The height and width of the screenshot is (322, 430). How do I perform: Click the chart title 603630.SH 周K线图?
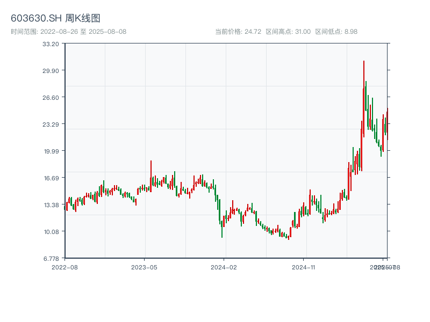pos(55,18)
